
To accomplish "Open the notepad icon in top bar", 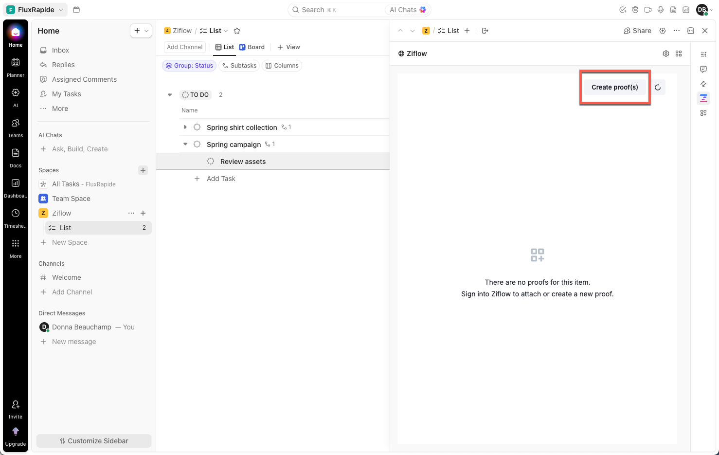I will 673,10.
